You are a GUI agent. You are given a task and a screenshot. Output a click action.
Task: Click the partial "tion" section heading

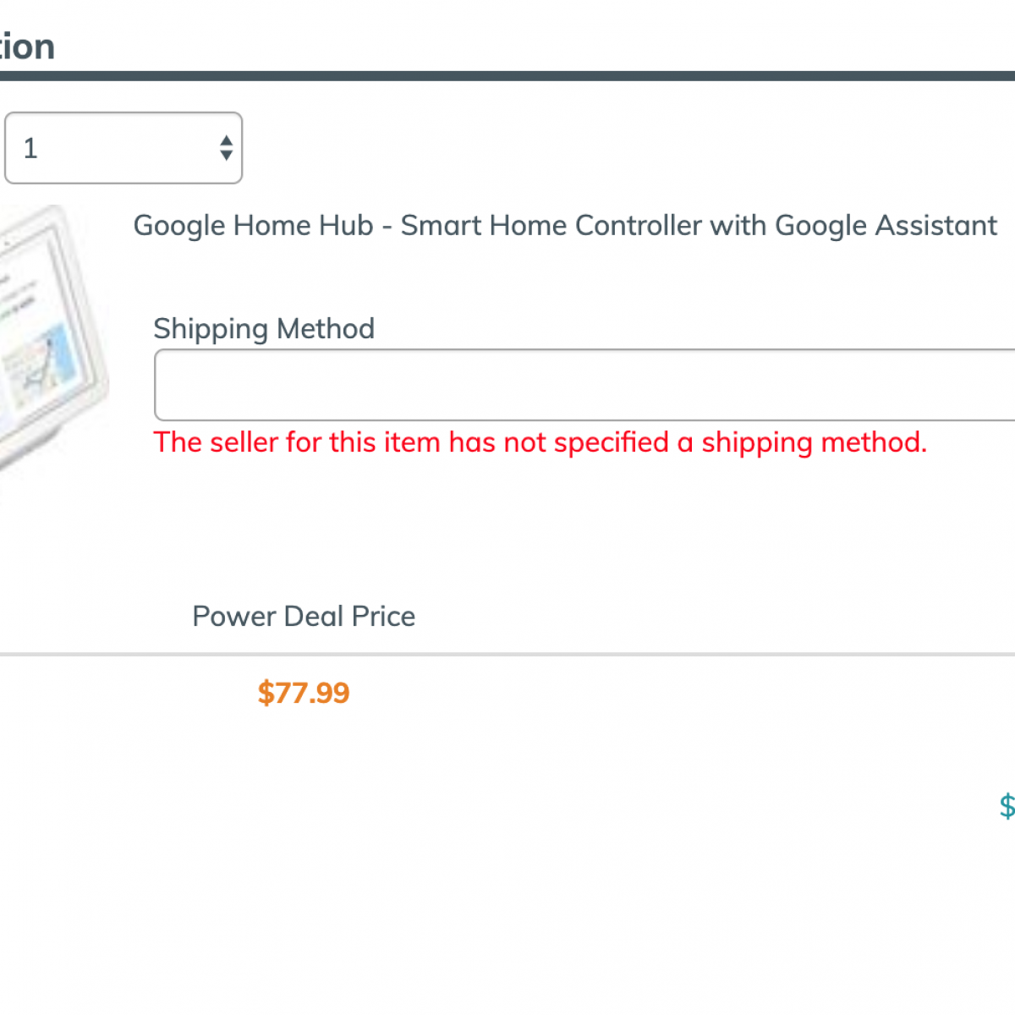pos(27,47)
